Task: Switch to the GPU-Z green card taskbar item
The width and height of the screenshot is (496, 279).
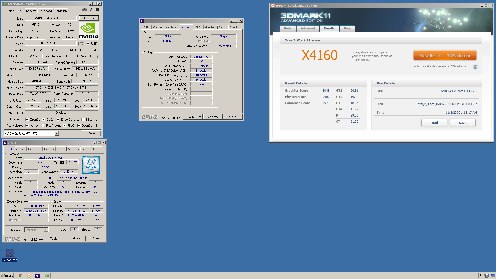Action: [47, 276]
